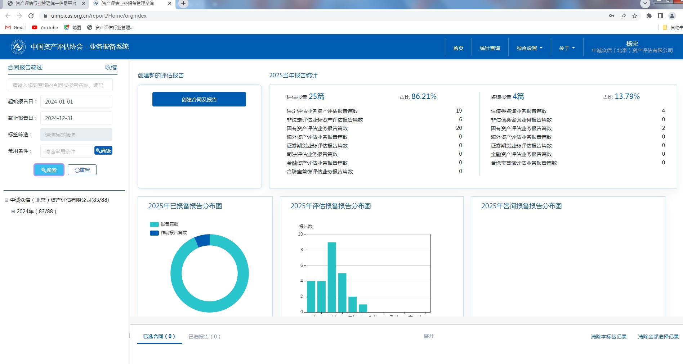Click the 创建合同及报告 button

pyautogui.click(x=199, y=100)
